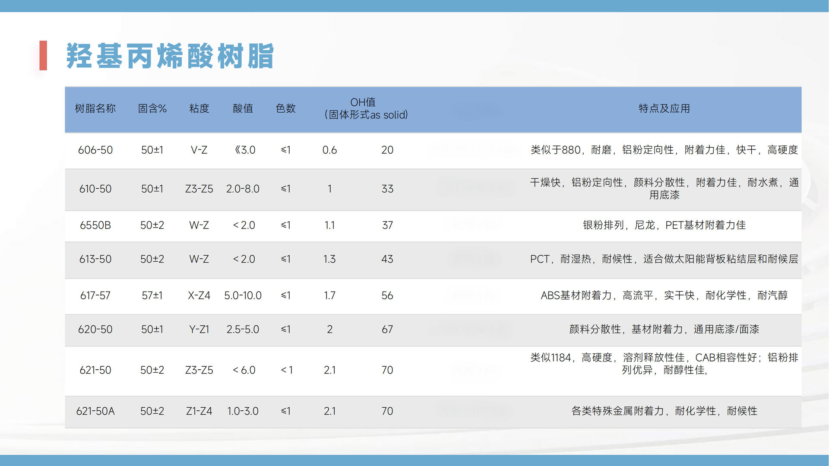Viewport: 829px width, 466px height.
Task: Click the 树脂名称 column header
Action: [95, 108]
